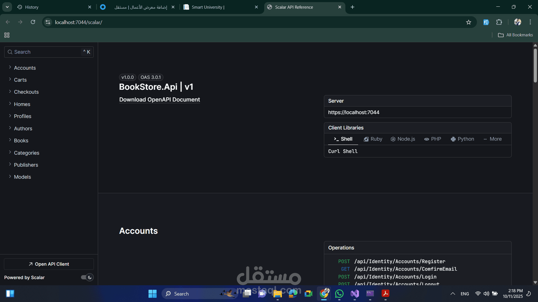Open a new browser tab
538x302 pixels.
point(353,7)
